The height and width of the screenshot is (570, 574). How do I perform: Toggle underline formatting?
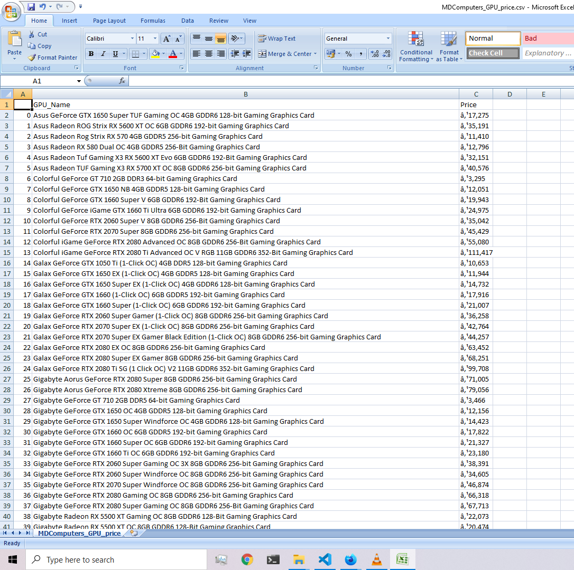click(x=115, y=54)
